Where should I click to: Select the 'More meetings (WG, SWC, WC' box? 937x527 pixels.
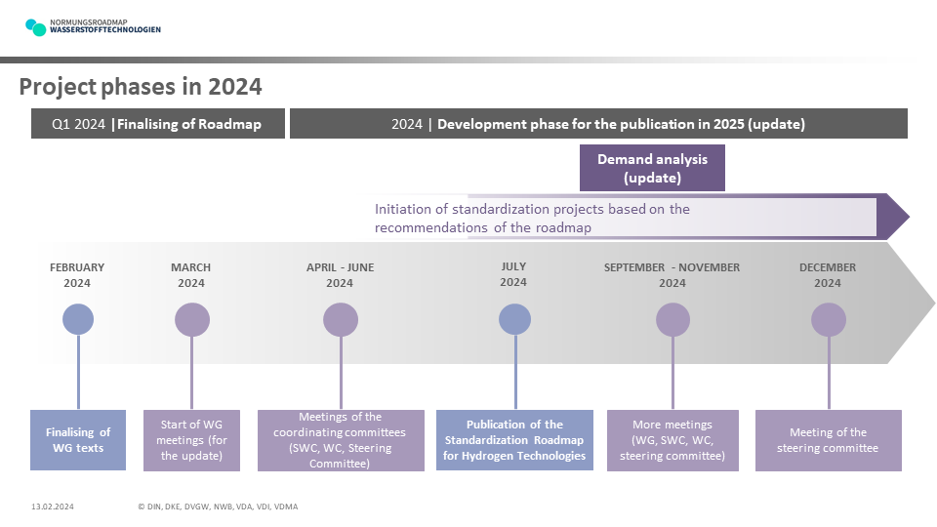[672, 440]
